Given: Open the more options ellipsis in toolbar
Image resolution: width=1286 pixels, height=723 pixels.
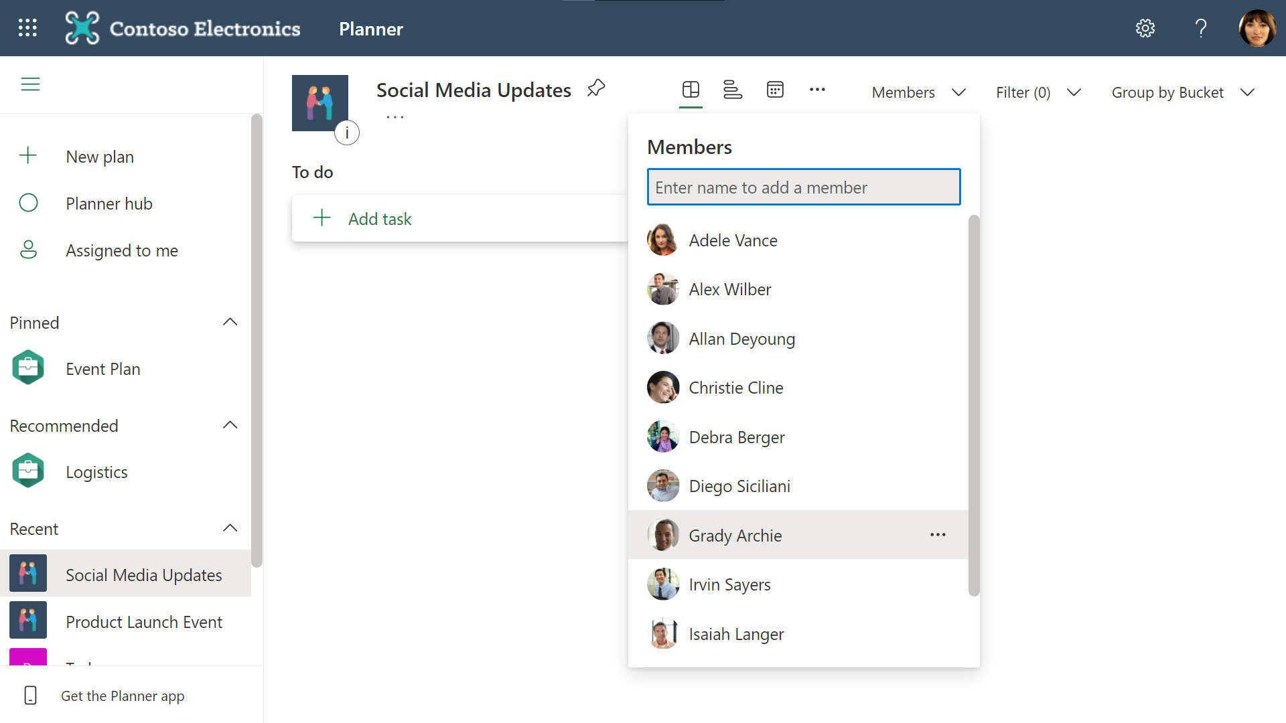Looking at the screenshot, I should 817,90.
